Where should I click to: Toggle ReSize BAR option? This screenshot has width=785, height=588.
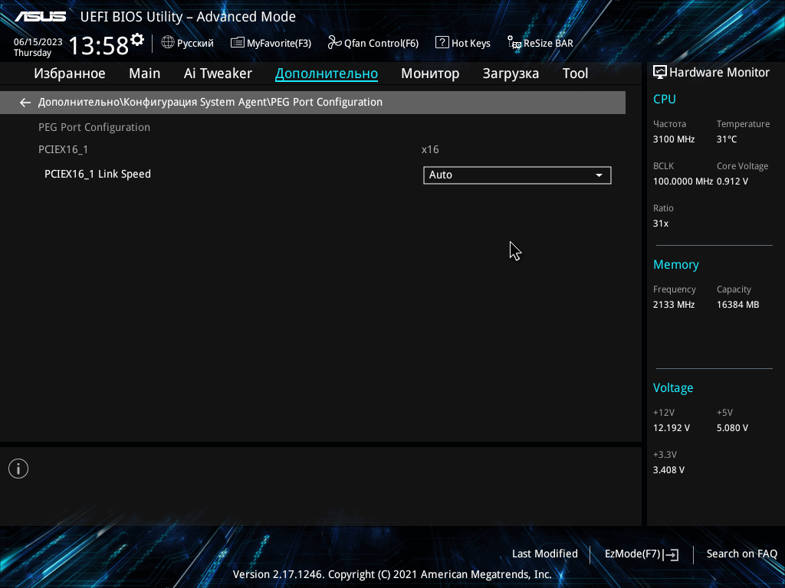540,43
